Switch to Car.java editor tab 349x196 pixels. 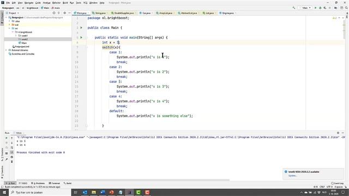[x=146, y=13]
